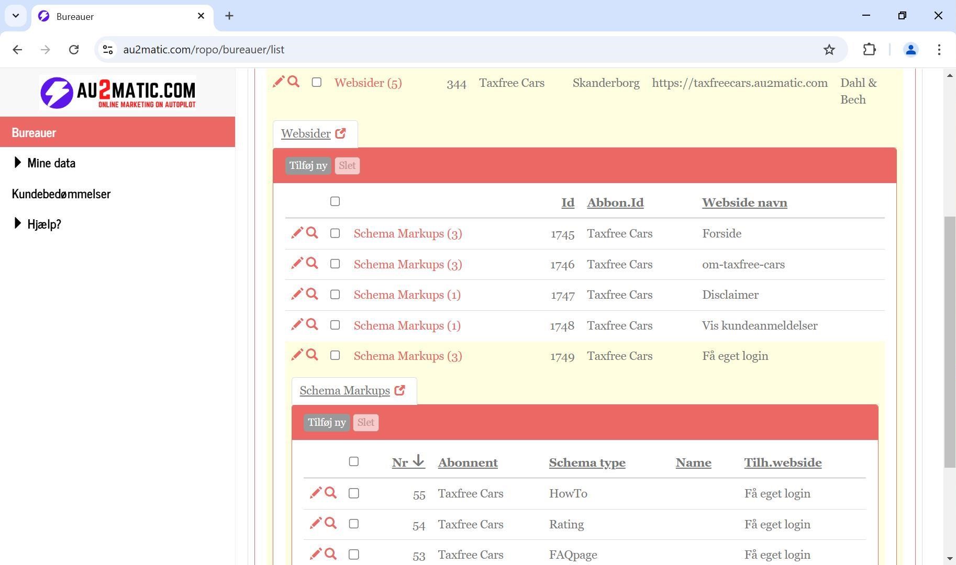
Task: View om-taxfree-cars row with magnifier
Action: [x=312, y=263]
